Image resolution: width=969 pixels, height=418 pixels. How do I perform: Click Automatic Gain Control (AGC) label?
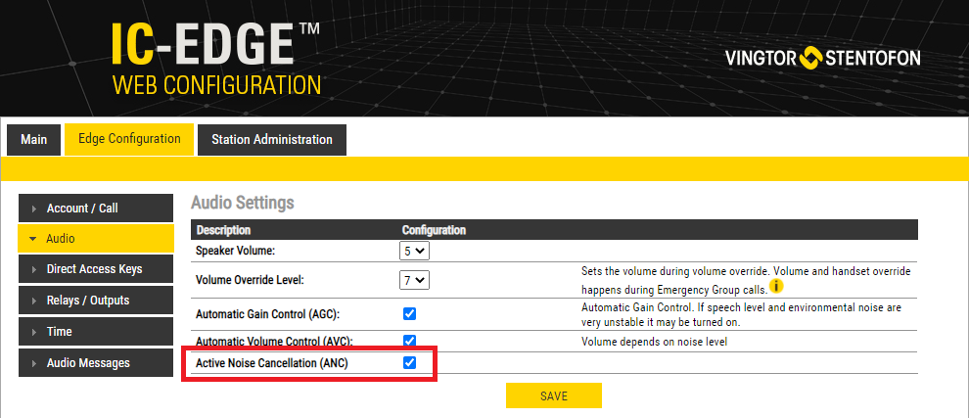[267, 314]
